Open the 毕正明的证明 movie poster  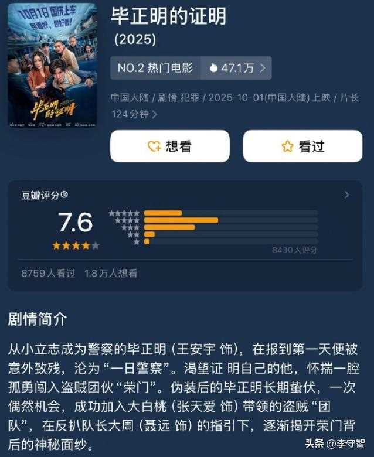pyautogui.click(x=53, y=65)
